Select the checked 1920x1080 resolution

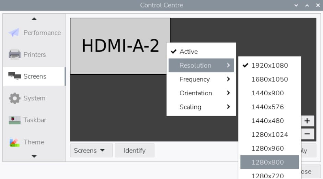coord(269,65)
